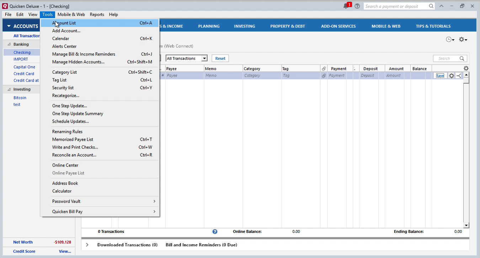480x258 pixels.
Task: Open Credit Score View... link
Action: tap(65, 251)
